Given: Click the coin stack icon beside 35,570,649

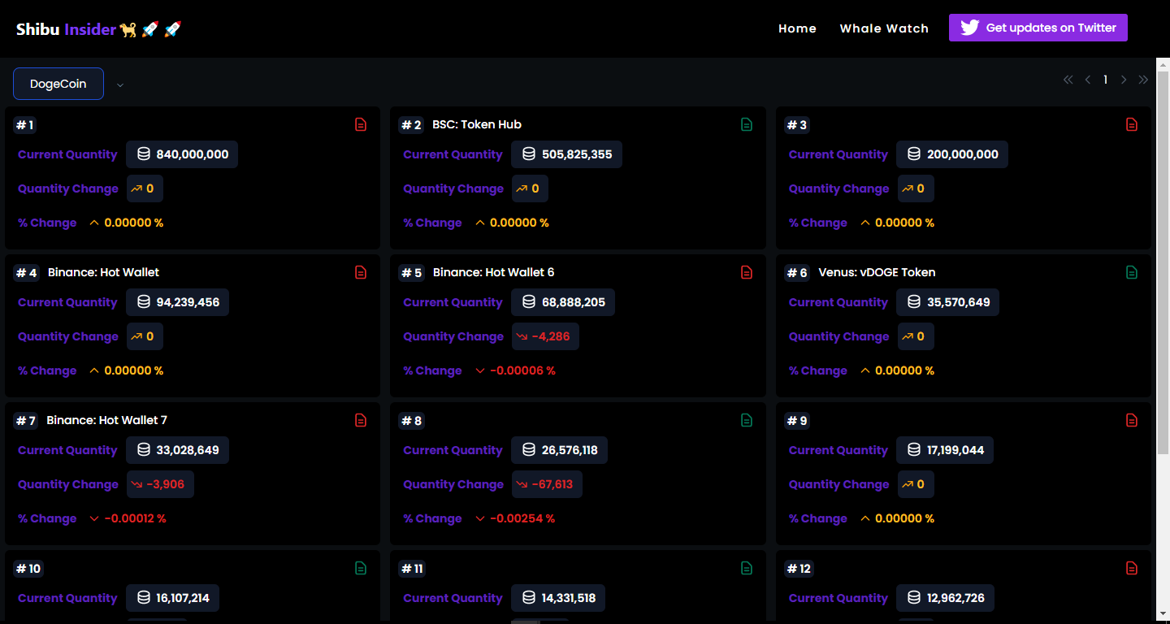Looking at the screenshot, I should pyautogui.click(x=914, y=302).
